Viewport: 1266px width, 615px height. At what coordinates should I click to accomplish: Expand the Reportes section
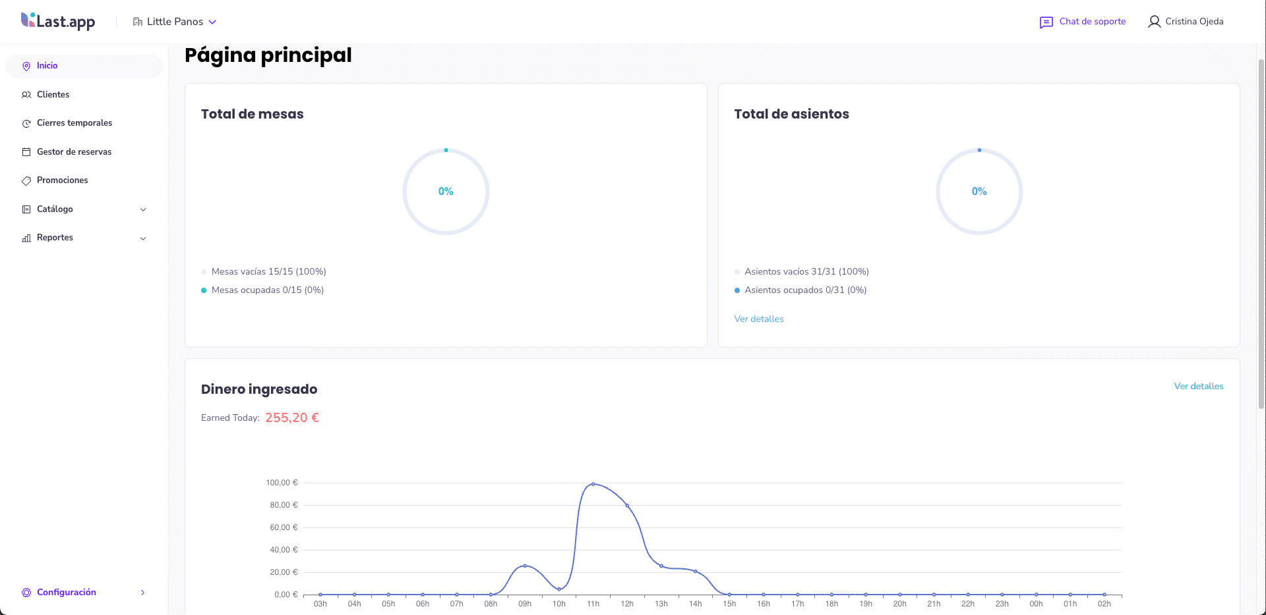(x=143, y=238)
